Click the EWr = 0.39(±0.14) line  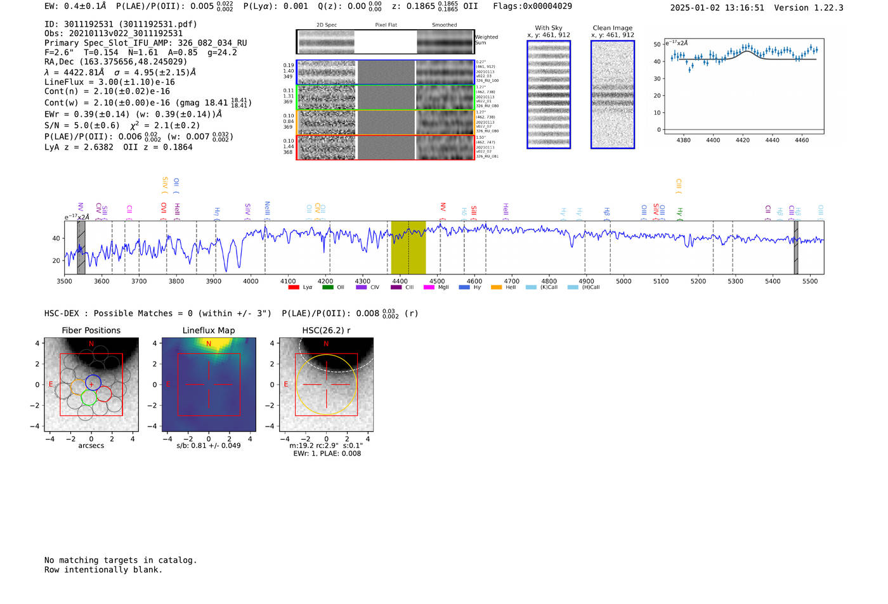[x=133, y=114]
